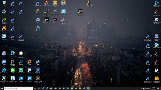Select the Grand Theft Auto V shortcut
Screen dimensions: 161x90
pos(55,12)
